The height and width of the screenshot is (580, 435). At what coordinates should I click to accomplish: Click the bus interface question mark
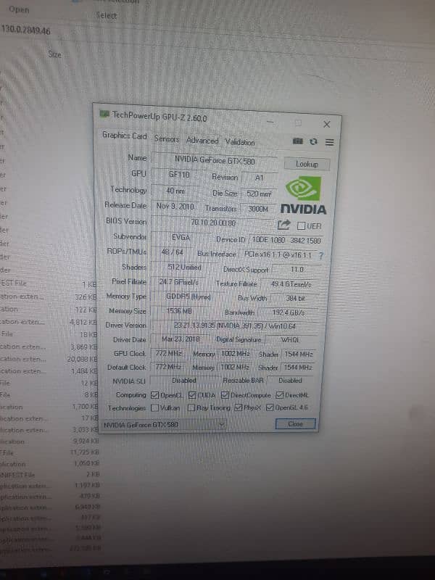tap(320, 255)
